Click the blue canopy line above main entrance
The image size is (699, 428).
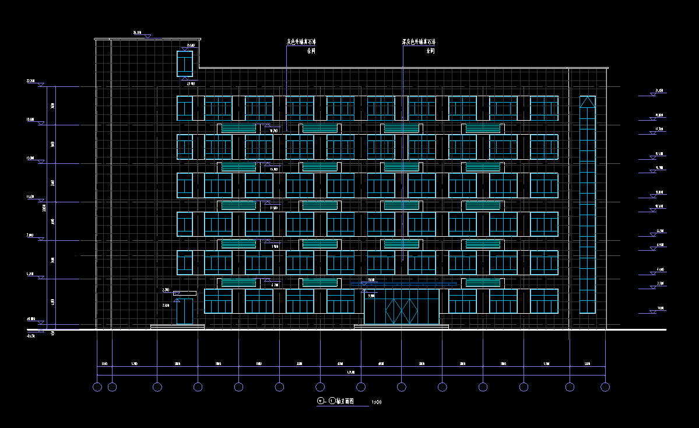403,284
